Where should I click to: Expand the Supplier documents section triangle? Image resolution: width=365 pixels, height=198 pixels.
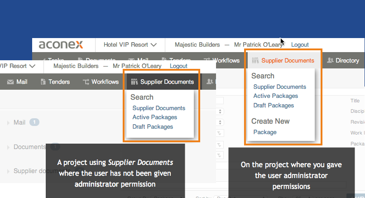click(9, 171)
